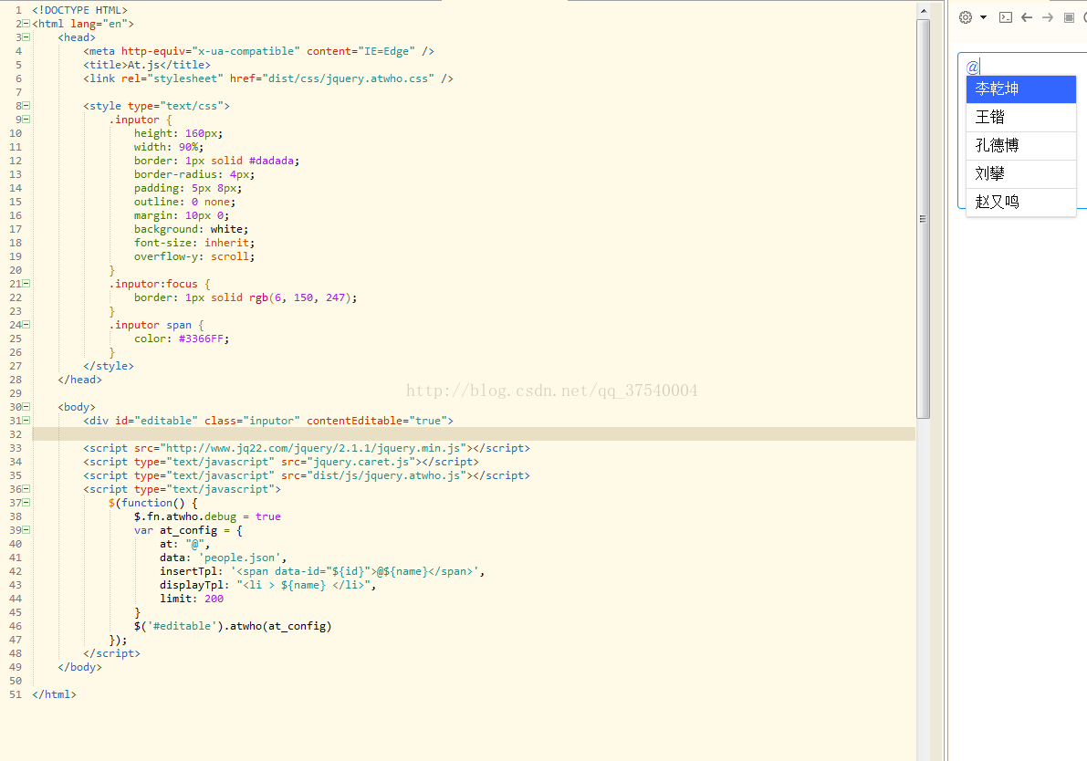
Task: Collapse the editable div fold on line 31
Action: (26, 421)
